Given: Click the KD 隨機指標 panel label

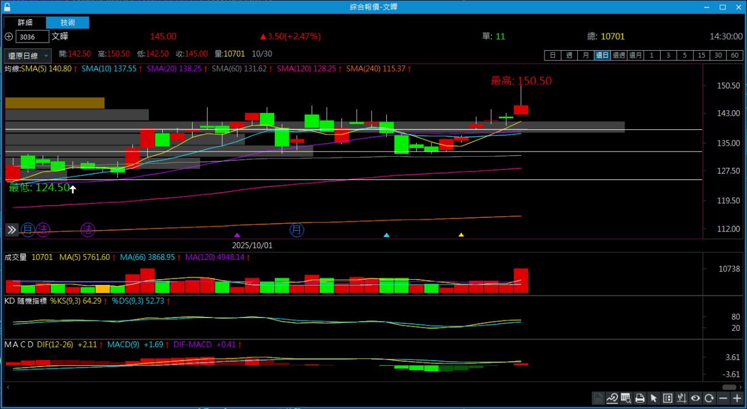Looking at the screenshot, I should click(x=26, y=301).
